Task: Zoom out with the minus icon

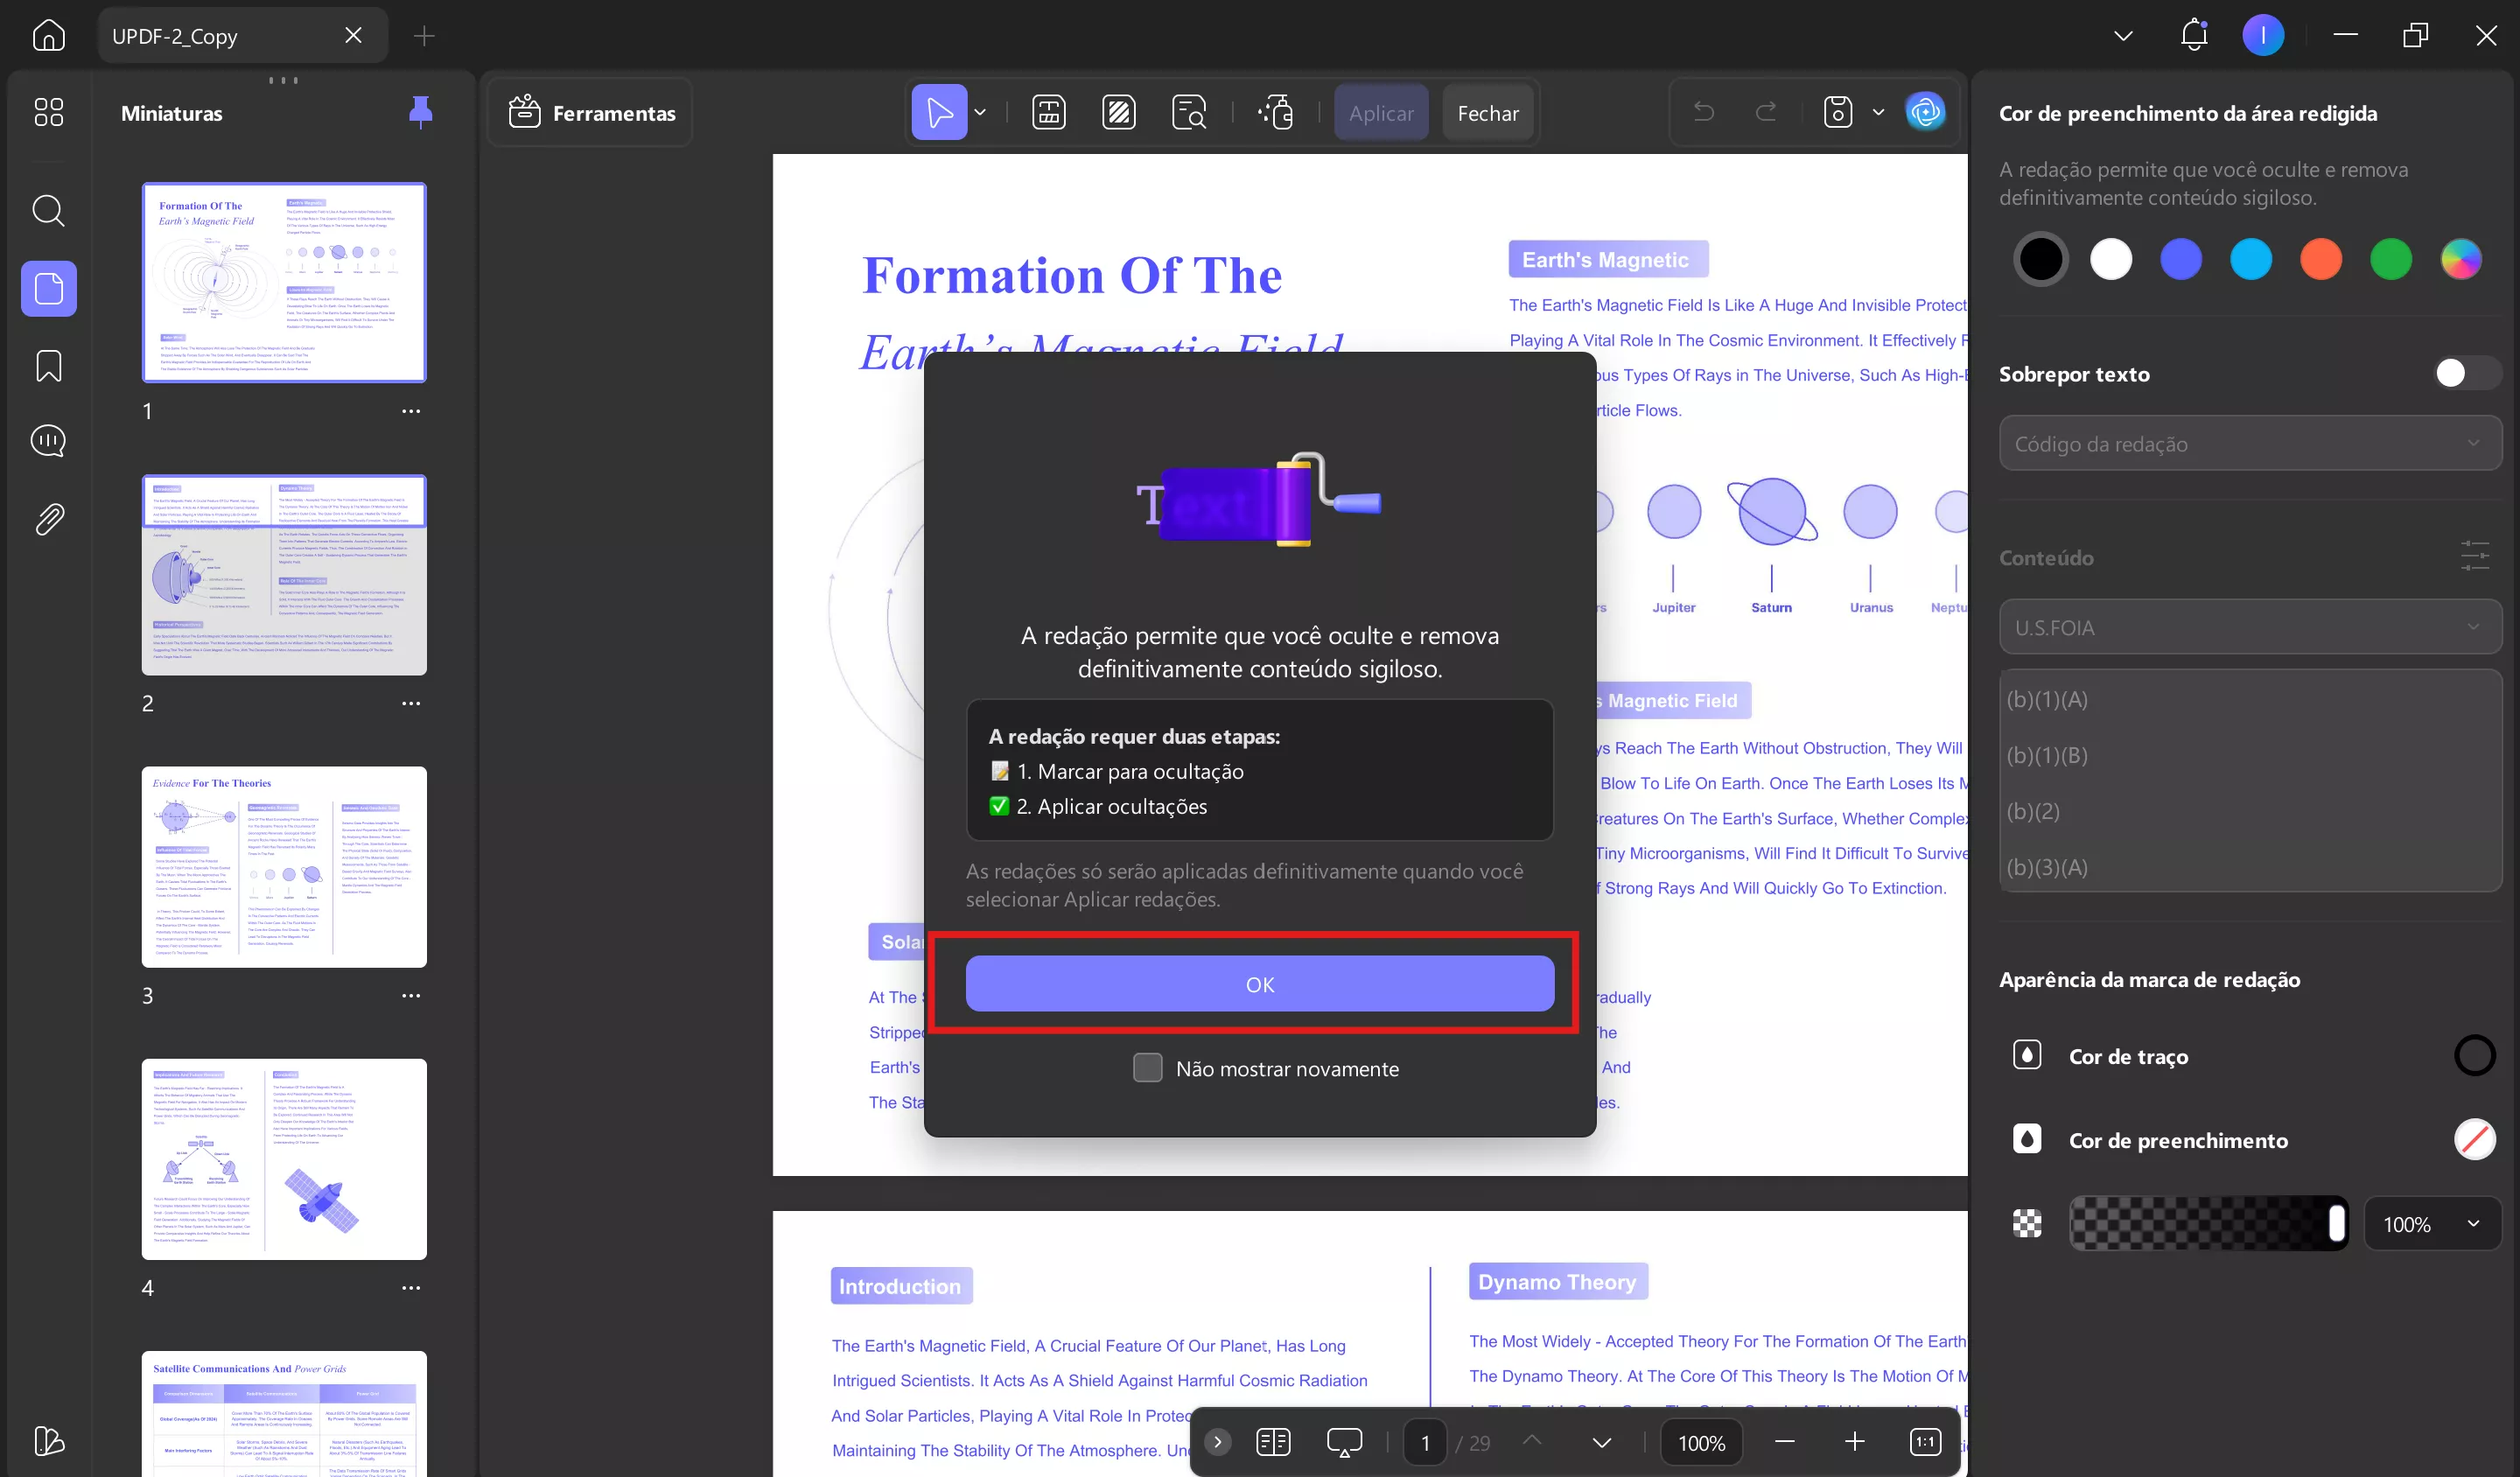Action: (x=1785, y=1442)
